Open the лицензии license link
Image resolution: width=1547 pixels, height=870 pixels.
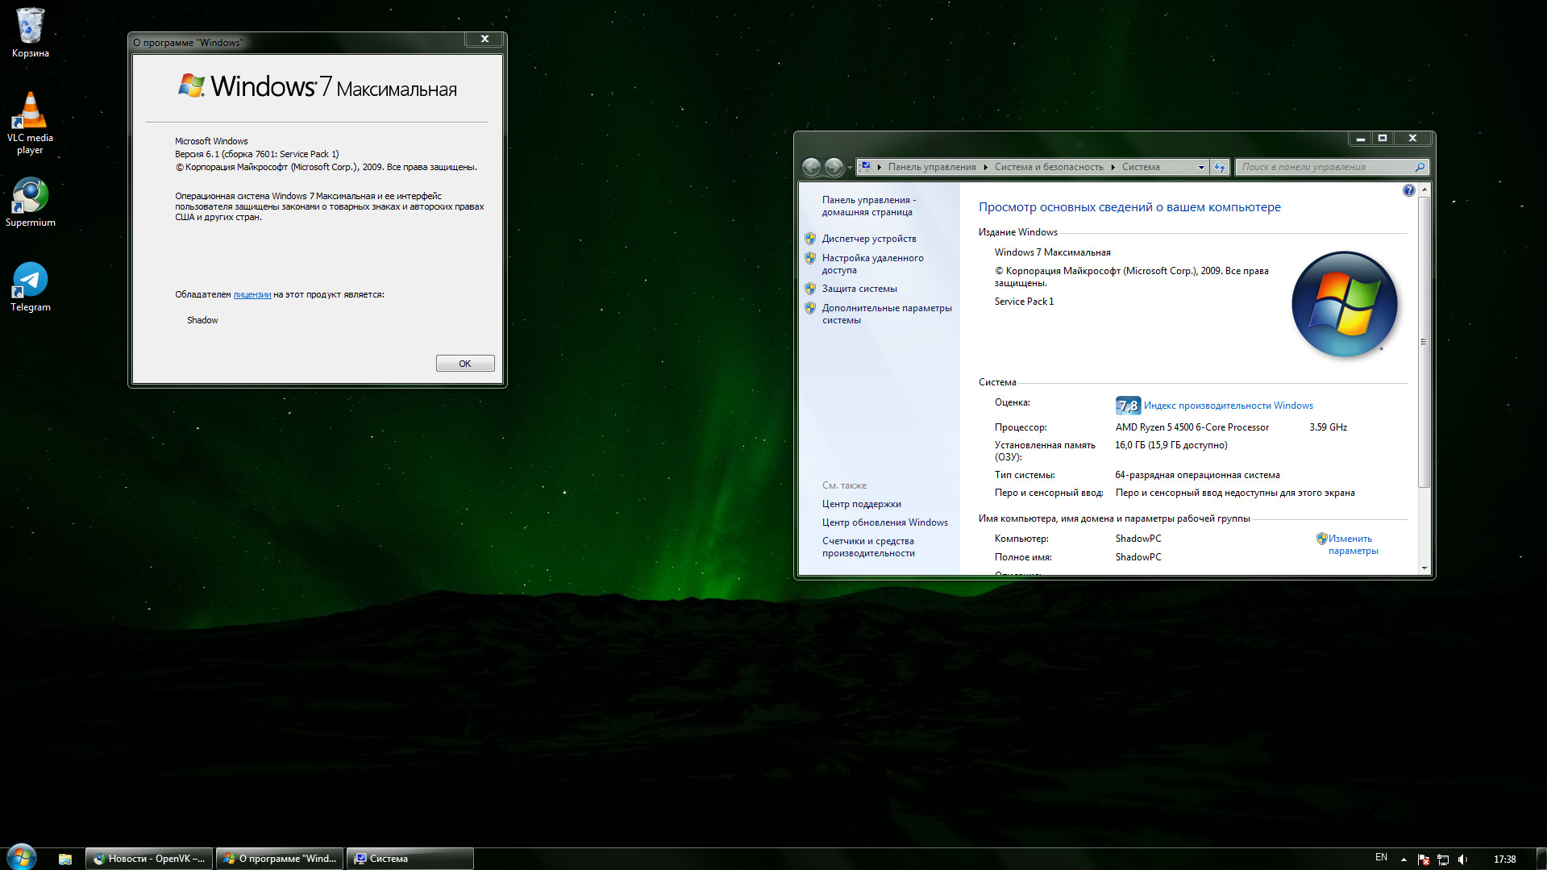pos(252,294)
